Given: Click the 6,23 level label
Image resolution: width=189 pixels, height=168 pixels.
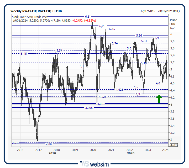Looking at the screenshot, I should coord(102,26).
